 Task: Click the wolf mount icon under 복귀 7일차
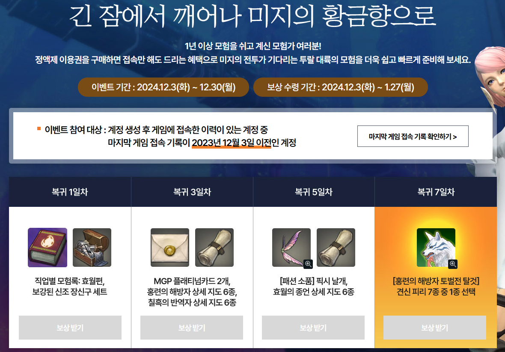click(436, 248)
